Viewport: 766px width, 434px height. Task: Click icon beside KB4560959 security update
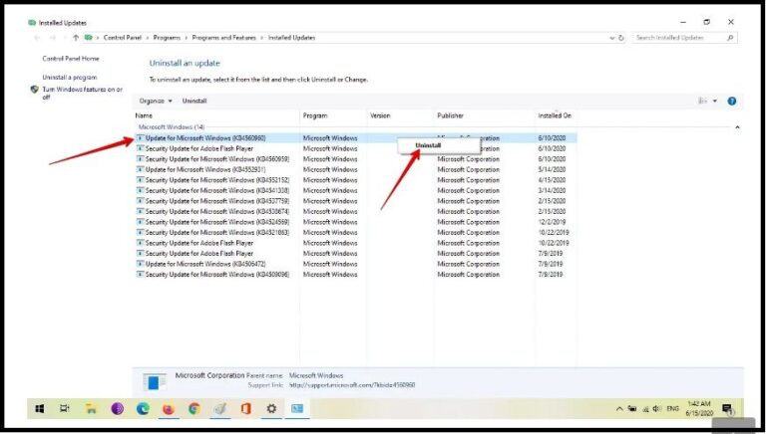[x=141, y=159]
